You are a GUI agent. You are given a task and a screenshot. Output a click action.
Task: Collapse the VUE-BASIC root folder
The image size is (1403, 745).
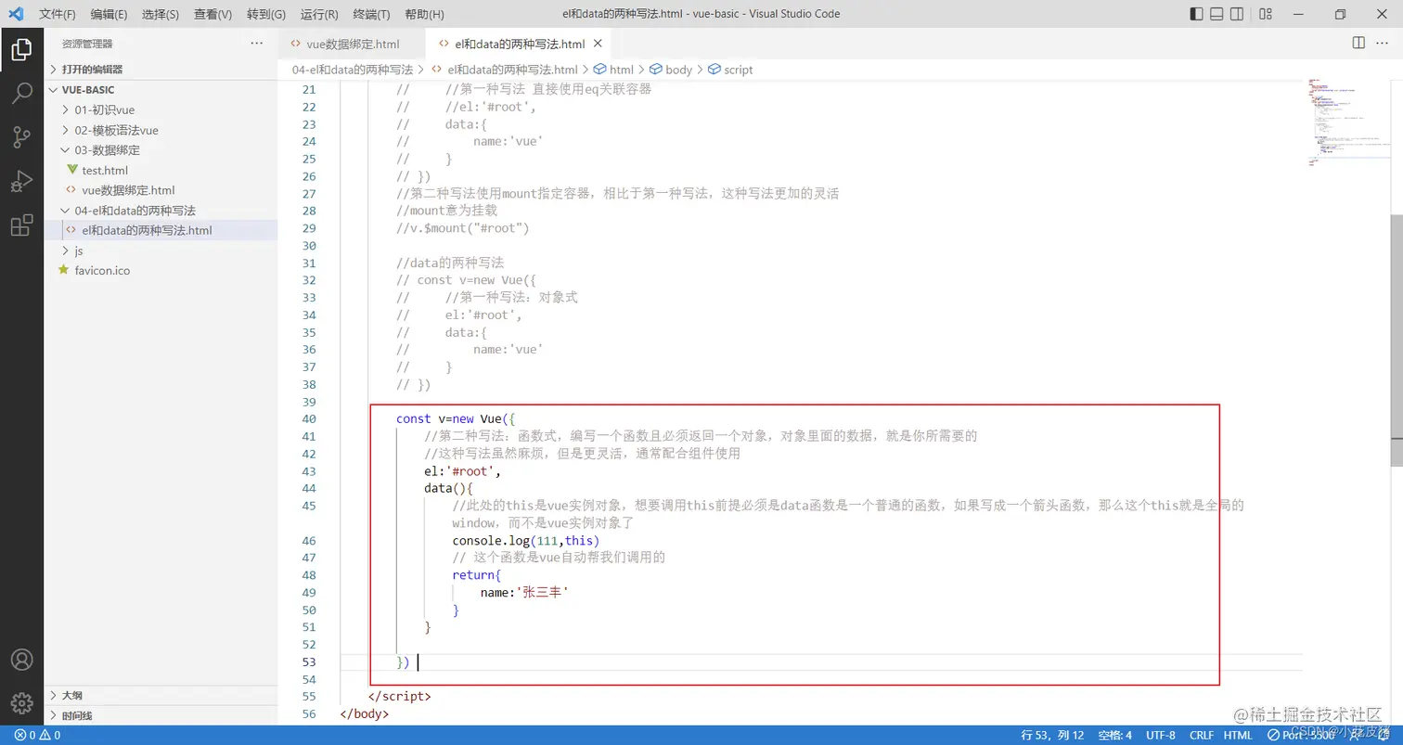pos(161,90)
